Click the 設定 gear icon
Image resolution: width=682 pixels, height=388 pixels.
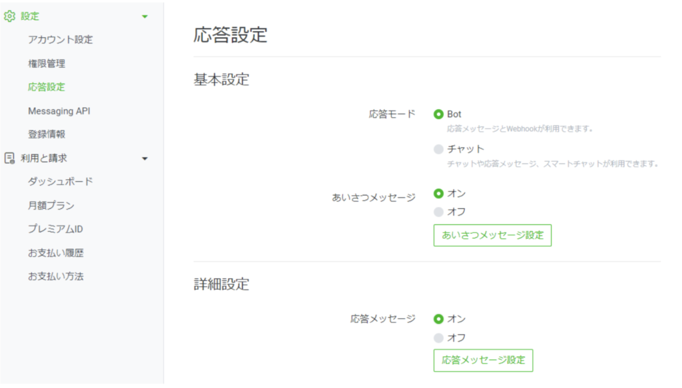[x=9, y=17]
